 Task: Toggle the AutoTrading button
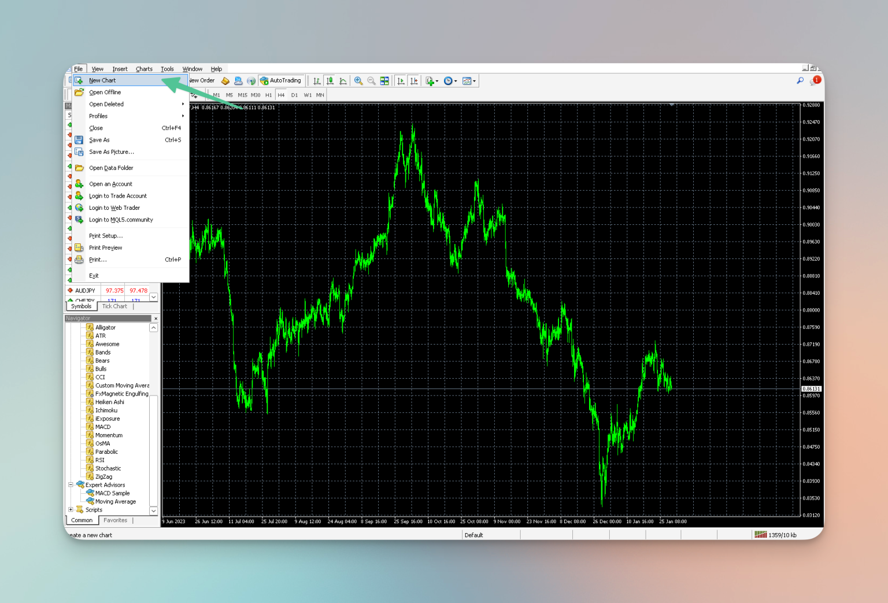pyautogui.click(x=281, y=81)
